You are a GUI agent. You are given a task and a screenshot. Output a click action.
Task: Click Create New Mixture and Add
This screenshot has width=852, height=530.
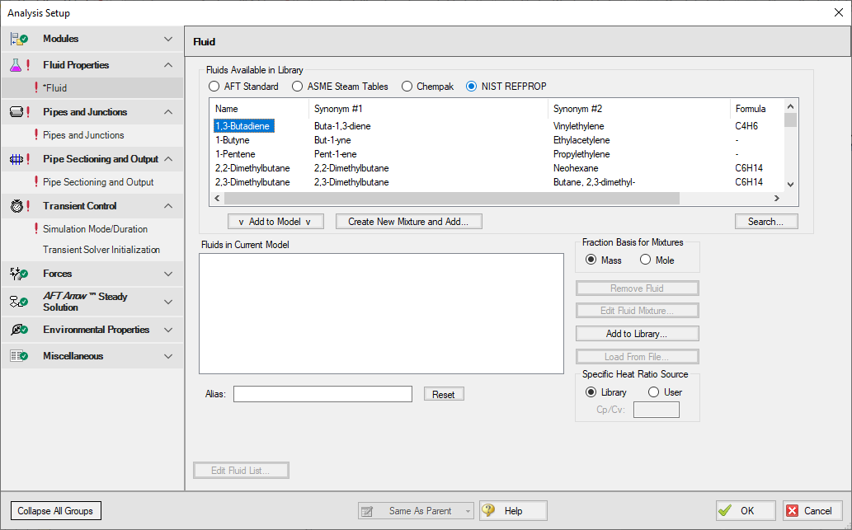[x=408, y=222]
